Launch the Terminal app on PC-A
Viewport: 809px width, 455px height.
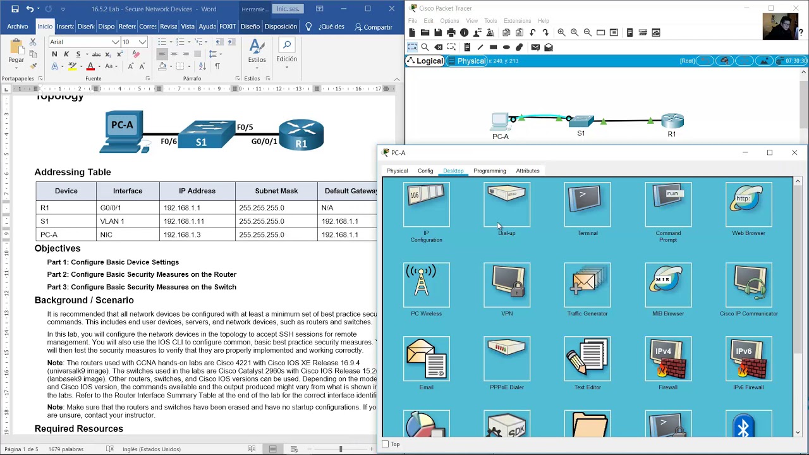(x=587, y=205)
